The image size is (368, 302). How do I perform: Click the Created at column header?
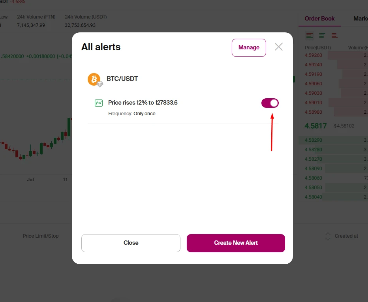346,236
